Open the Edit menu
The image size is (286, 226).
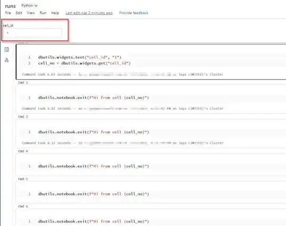pos(19,13)
